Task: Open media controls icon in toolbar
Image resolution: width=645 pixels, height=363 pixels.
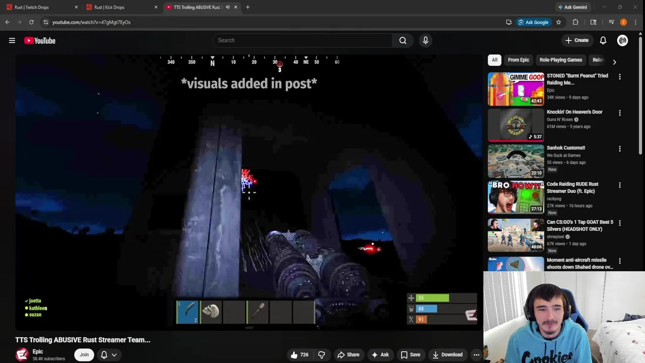Action: [611, 22]
